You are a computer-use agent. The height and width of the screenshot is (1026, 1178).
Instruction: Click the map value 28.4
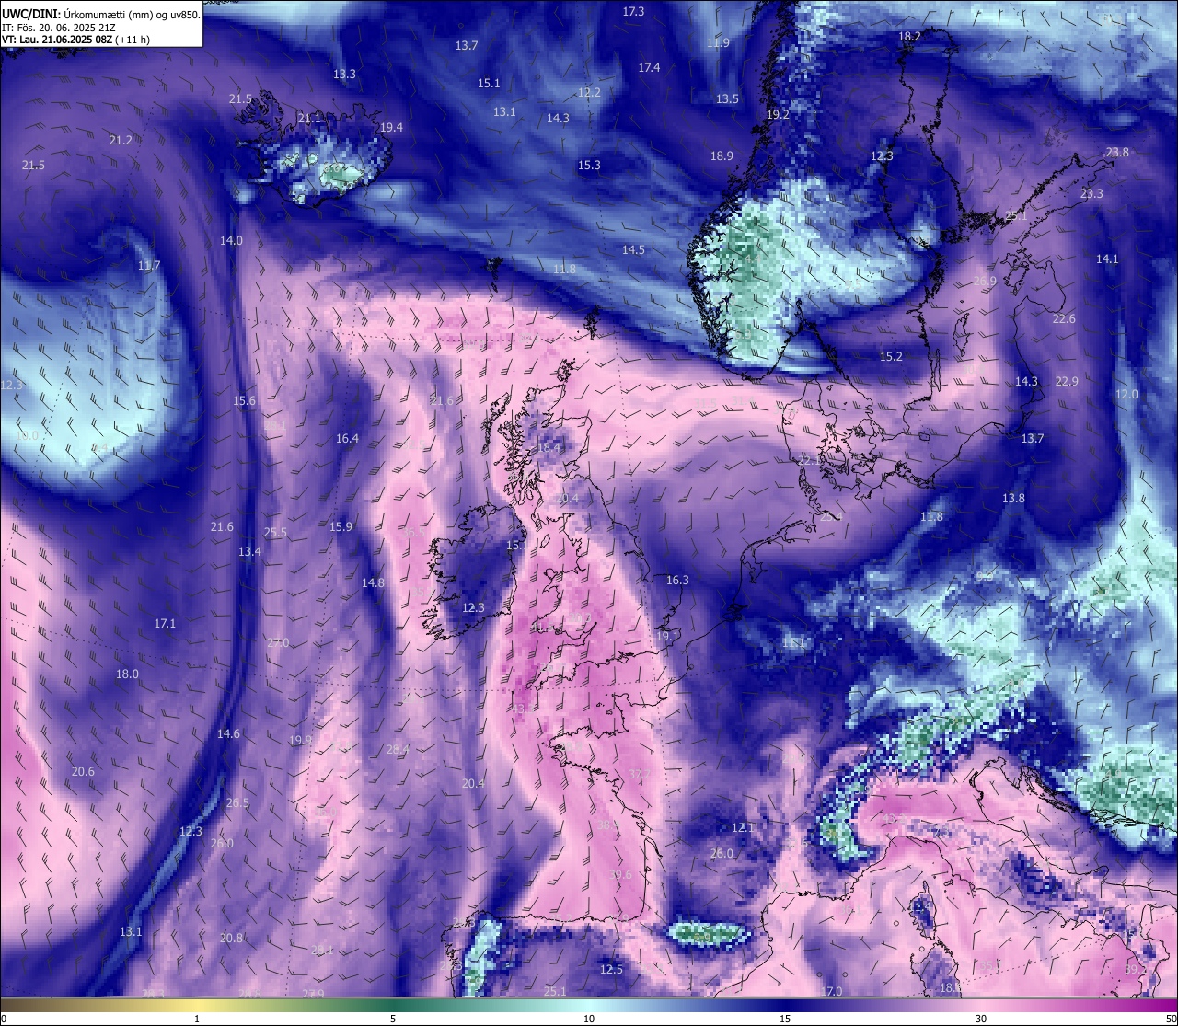pyautogui.click(x=398, y=750)
